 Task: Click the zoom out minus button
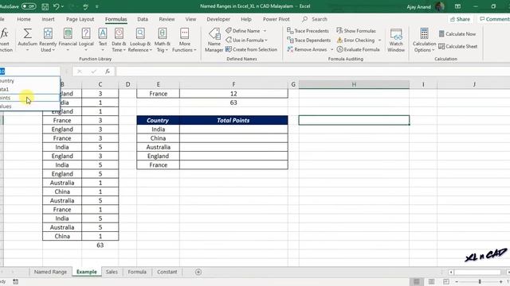(x=457, y=281)
